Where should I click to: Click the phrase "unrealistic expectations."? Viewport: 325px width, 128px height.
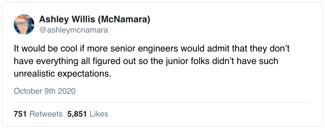click(x=62, y=73)
